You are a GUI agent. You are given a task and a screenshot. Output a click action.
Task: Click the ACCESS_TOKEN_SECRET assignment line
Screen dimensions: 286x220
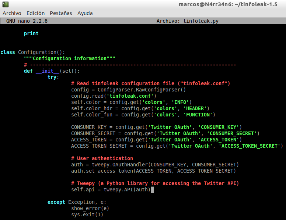coord(177,146)
